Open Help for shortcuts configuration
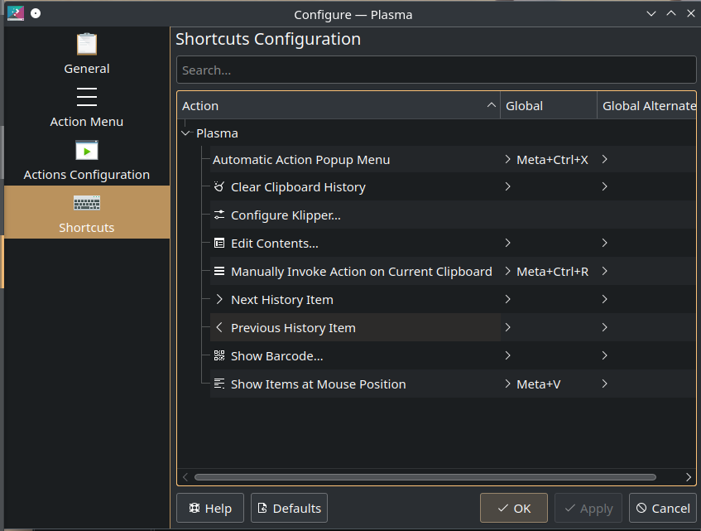Screen dimensions: 701x531 [x=210, y=509]
